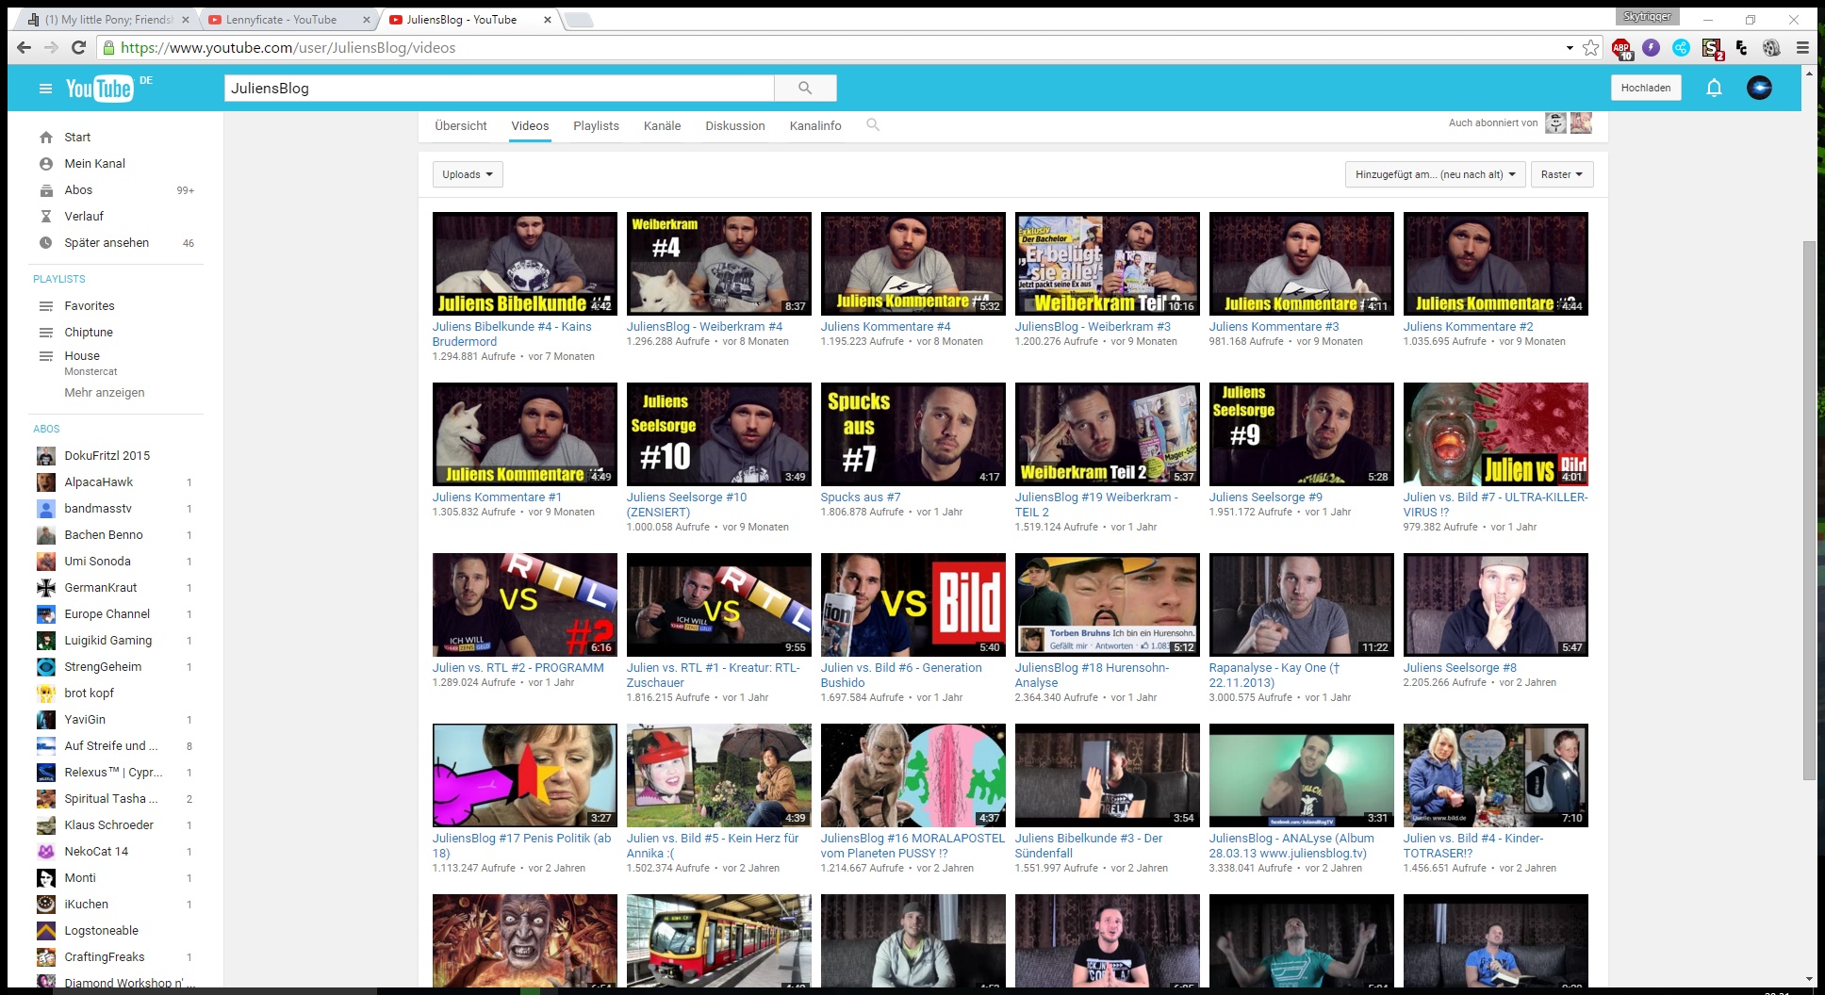The height and width of the screenshot is (995, 1825).
Task: Click the Hochladen upload button
Action: (x=1646, y=88)
